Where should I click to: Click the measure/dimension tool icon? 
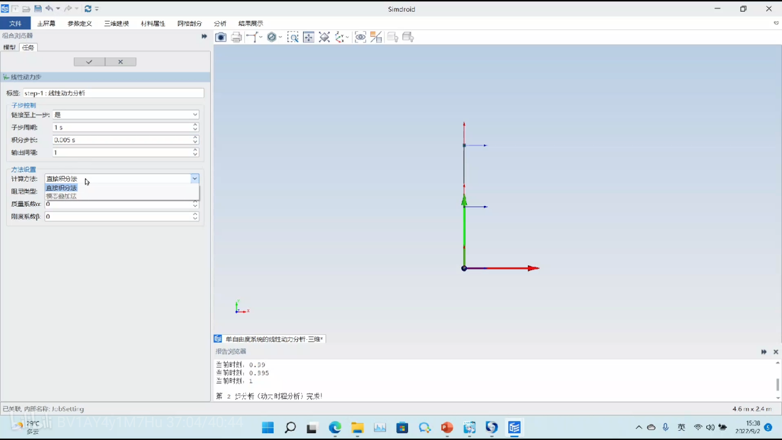[251, 37]
